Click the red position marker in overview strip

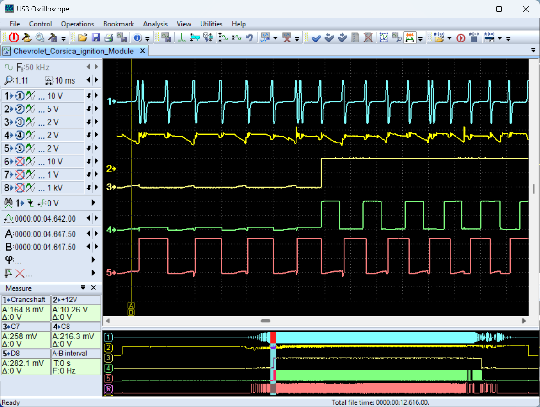pyautogui.click(x=273, y=338)
